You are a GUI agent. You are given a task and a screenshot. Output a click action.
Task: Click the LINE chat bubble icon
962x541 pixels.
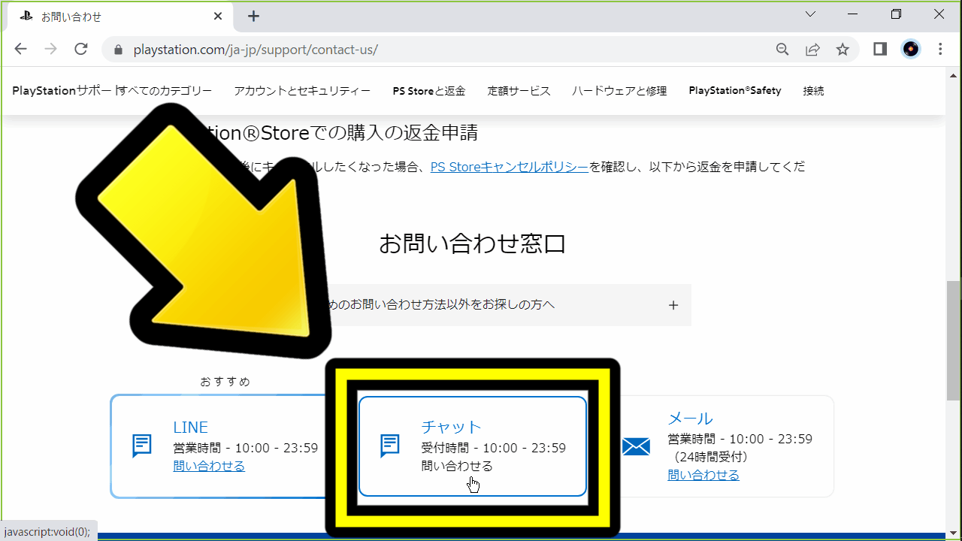[141, 446]
